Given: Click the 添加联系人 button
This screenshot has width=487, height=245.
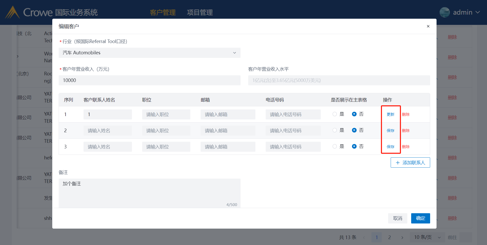Looking at the screenshot, I should pos(410,162).
